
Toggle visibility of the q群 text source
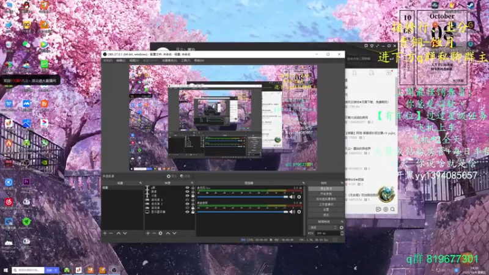pyautogui.click(x=187, y=188)
